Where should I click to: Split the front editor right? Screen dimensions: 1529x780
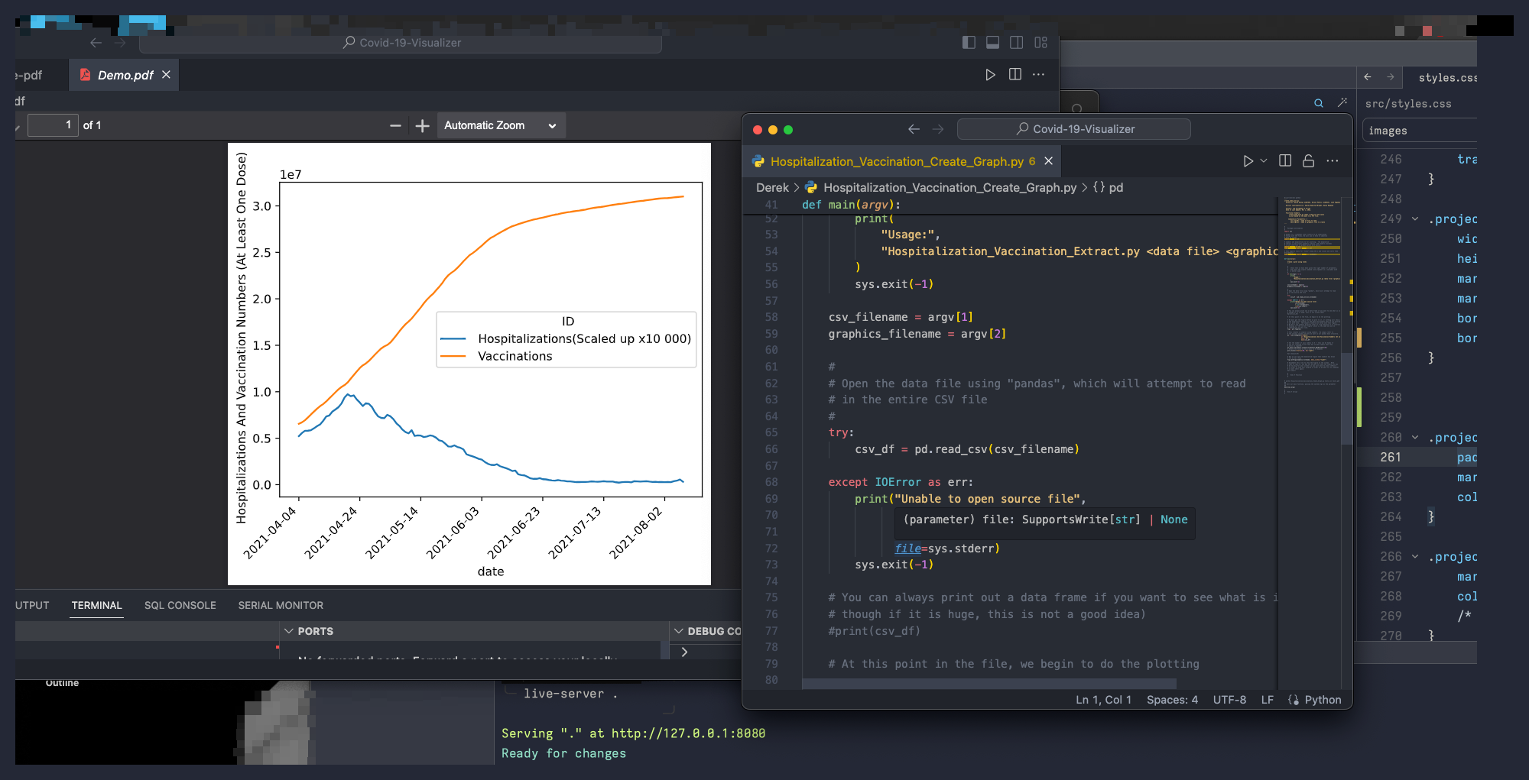click(1285, 161)
